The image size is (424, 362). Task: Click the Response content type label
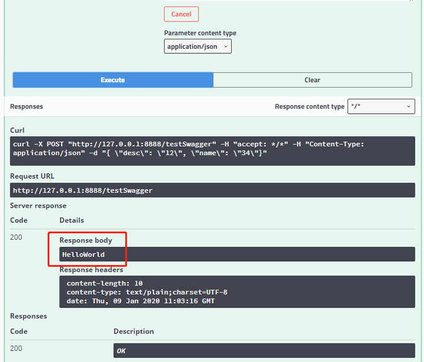pyautogui.click(x=309, y=106)
